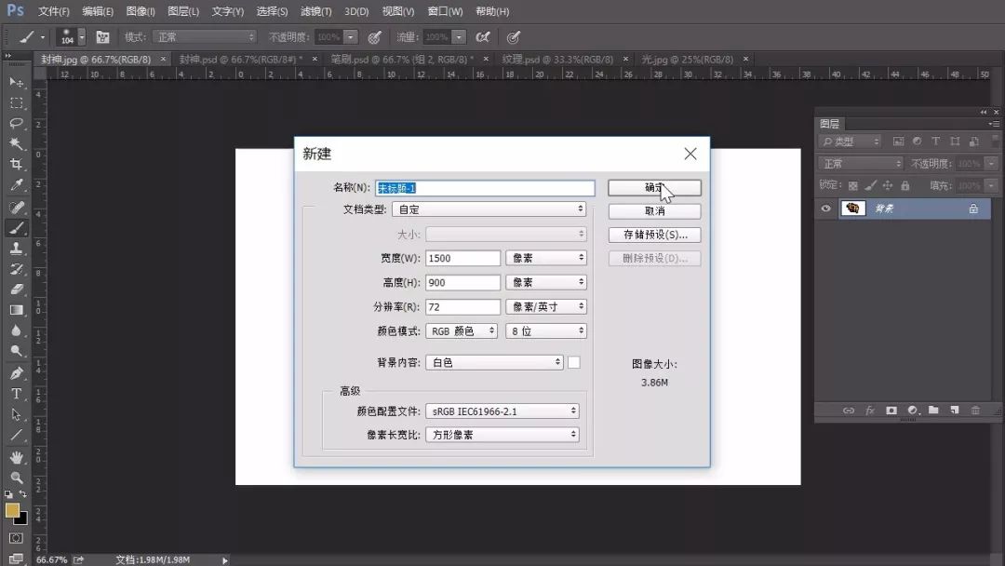Screen dimensions: 1005x566
Task: Click the foreground color swatch in toolbar
Action: point(12,510)
